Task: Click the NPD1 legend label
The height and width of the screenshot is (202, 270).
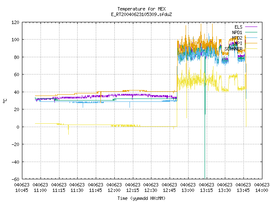Action: point(237,32)
